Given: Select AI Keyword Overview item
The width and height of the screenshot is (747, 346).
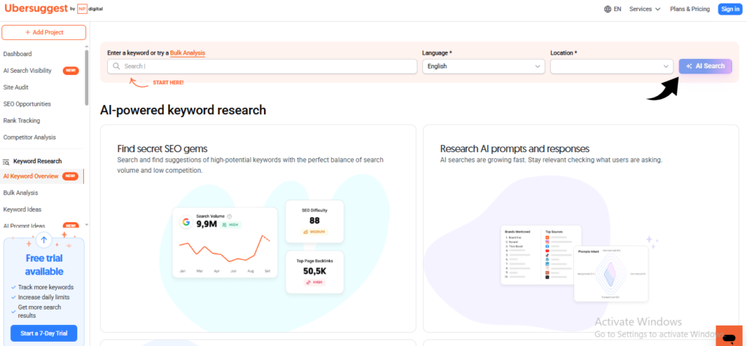Looking at the screenshot, I should tap(31, 176).
